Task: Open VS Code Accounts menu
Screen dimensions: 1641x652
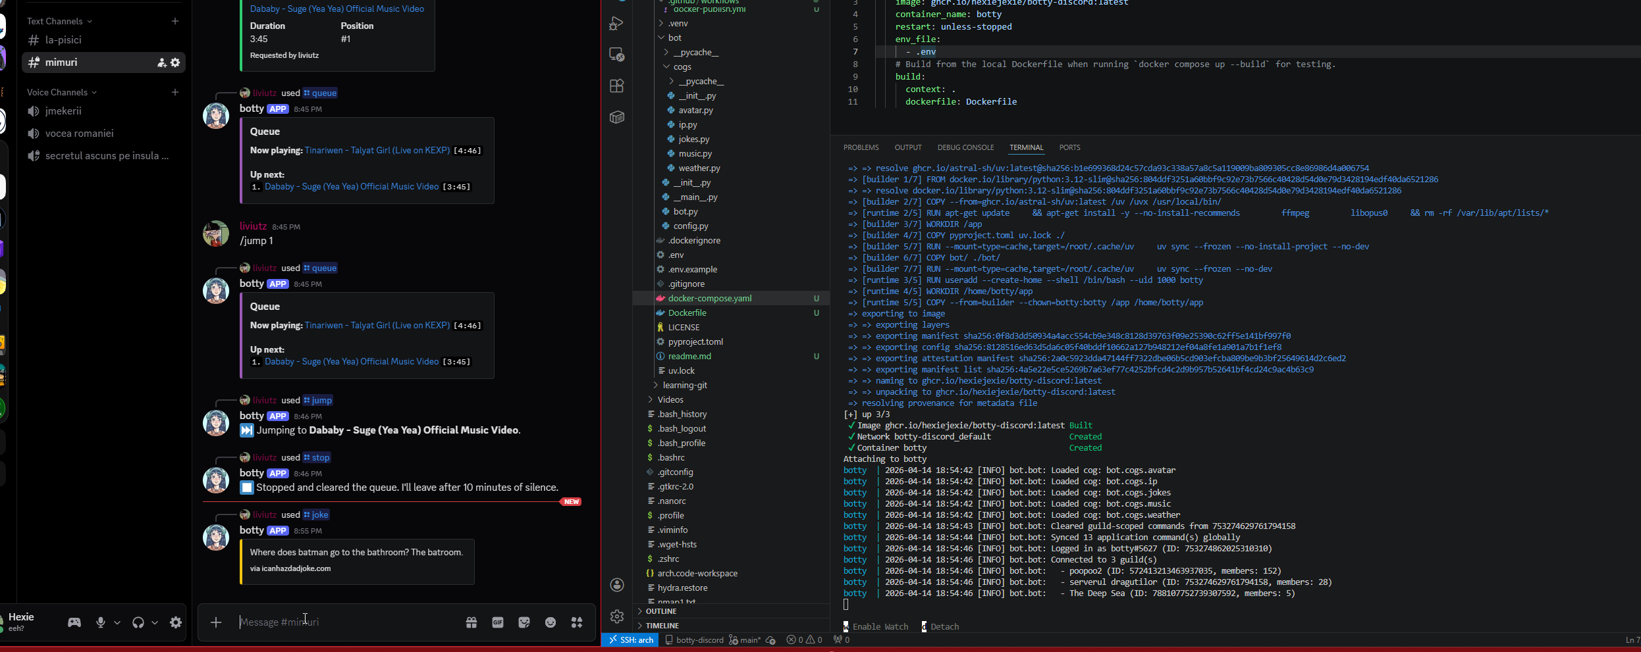Action: pyautogui.click(x=617, y=585)
